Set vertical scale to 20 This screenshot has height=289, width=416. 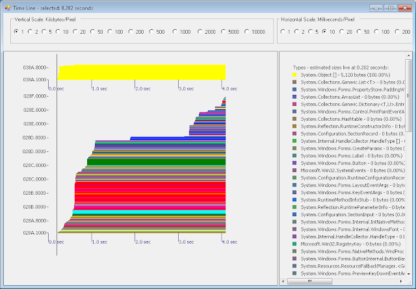(x=75, y=32)
